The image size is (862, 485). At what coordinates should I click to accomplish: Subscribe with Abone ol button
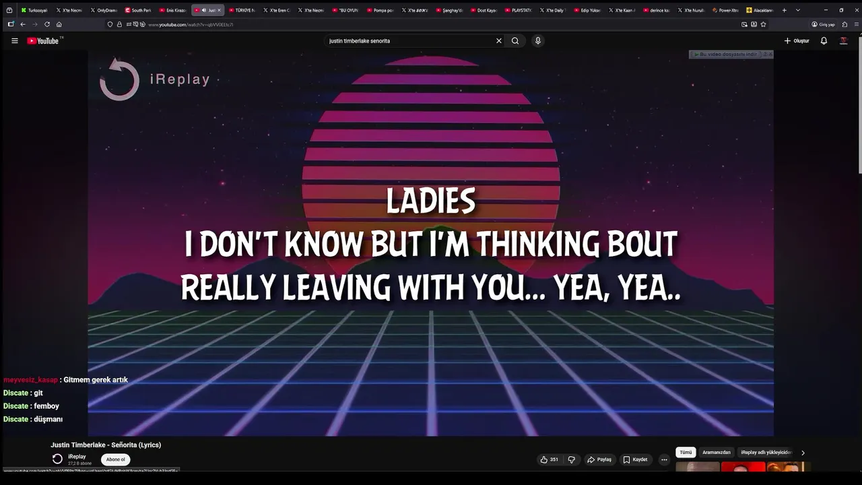(x=115, y=459)
